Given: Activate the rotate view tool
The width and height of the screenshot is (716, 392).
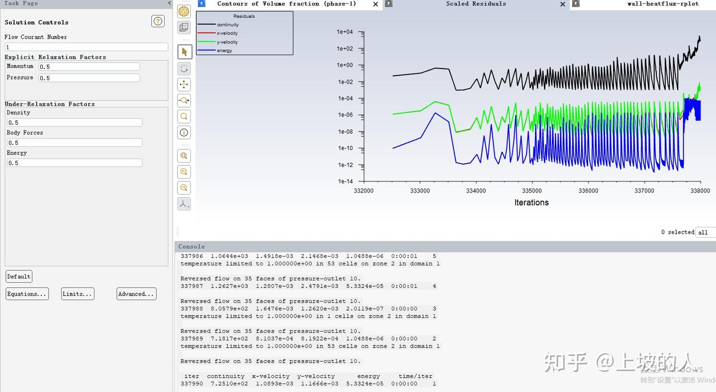Looking at the screenshot, I should click(184, 68).
